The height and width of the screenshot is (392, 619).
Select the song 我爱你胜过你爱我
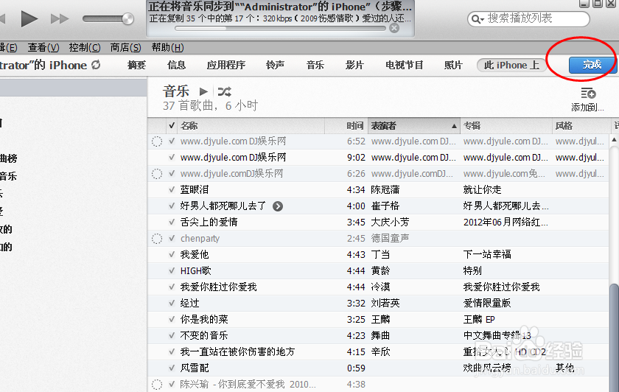click(218, 287)
